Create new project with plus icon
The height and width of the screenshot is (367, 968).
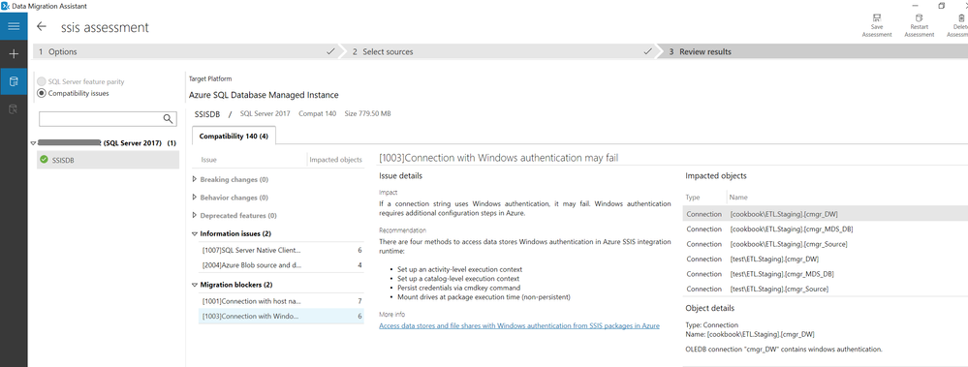coord(14,53)
